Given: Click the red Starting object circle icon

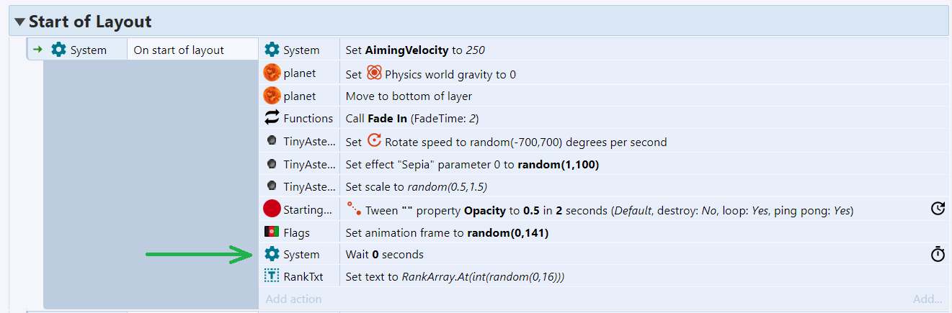Looking at the screenshot, I should coord(272,209).
